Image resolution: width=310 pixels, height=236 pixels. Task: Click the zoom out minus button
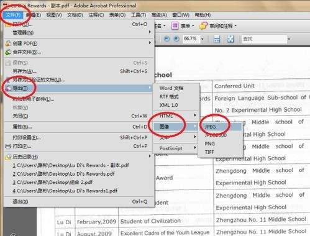click(166, 39)
